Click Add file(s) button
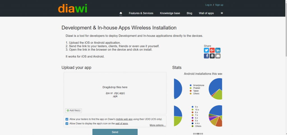Viewport: 287px width, 135px height. coord(74,110)
